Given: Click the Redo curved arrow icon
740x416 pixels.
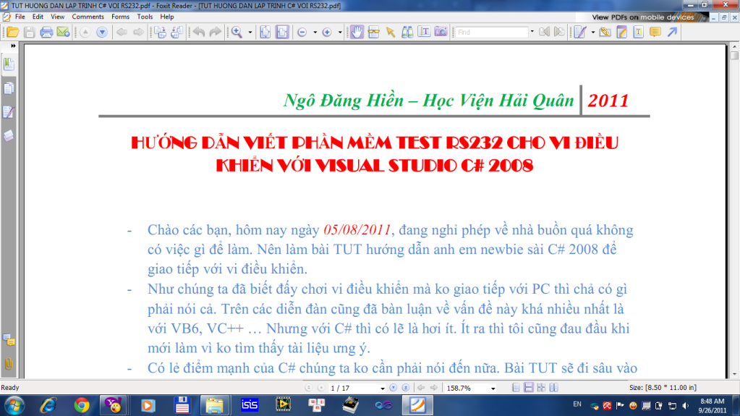Looking at the screenshot, I should click(216, 32).
